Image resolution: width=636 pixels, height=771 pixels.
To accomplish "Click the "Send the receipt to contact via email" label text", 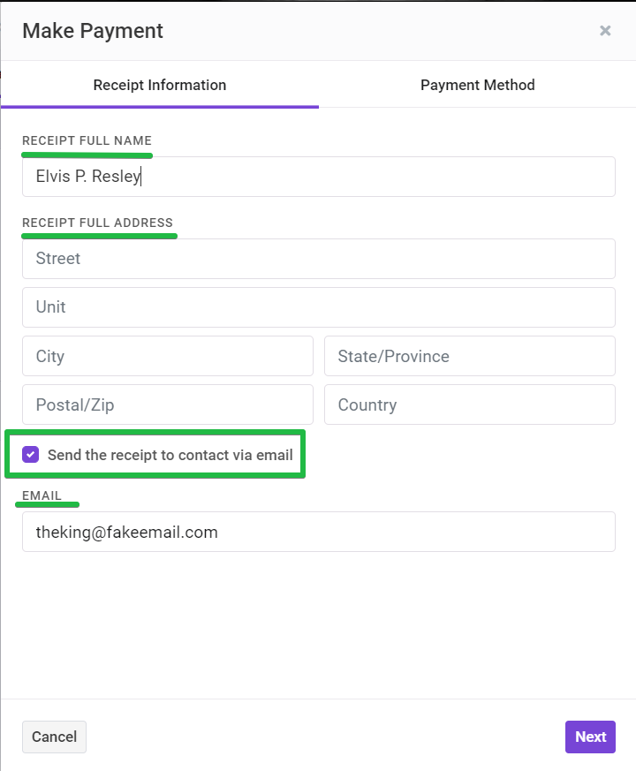I will point(170,455).
